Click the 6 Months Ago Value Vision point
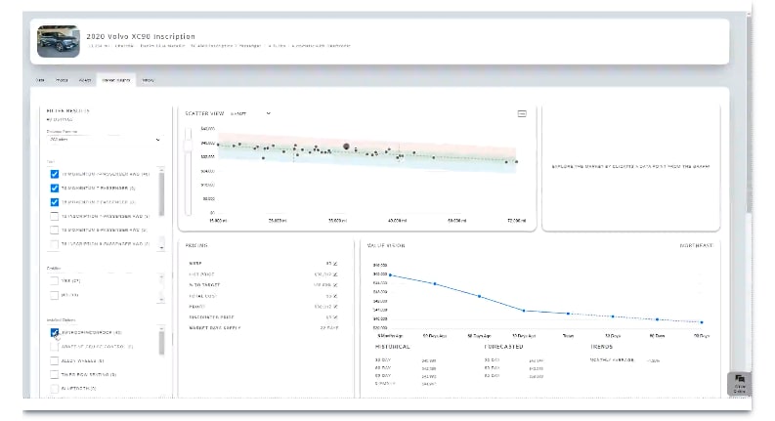 391,275
